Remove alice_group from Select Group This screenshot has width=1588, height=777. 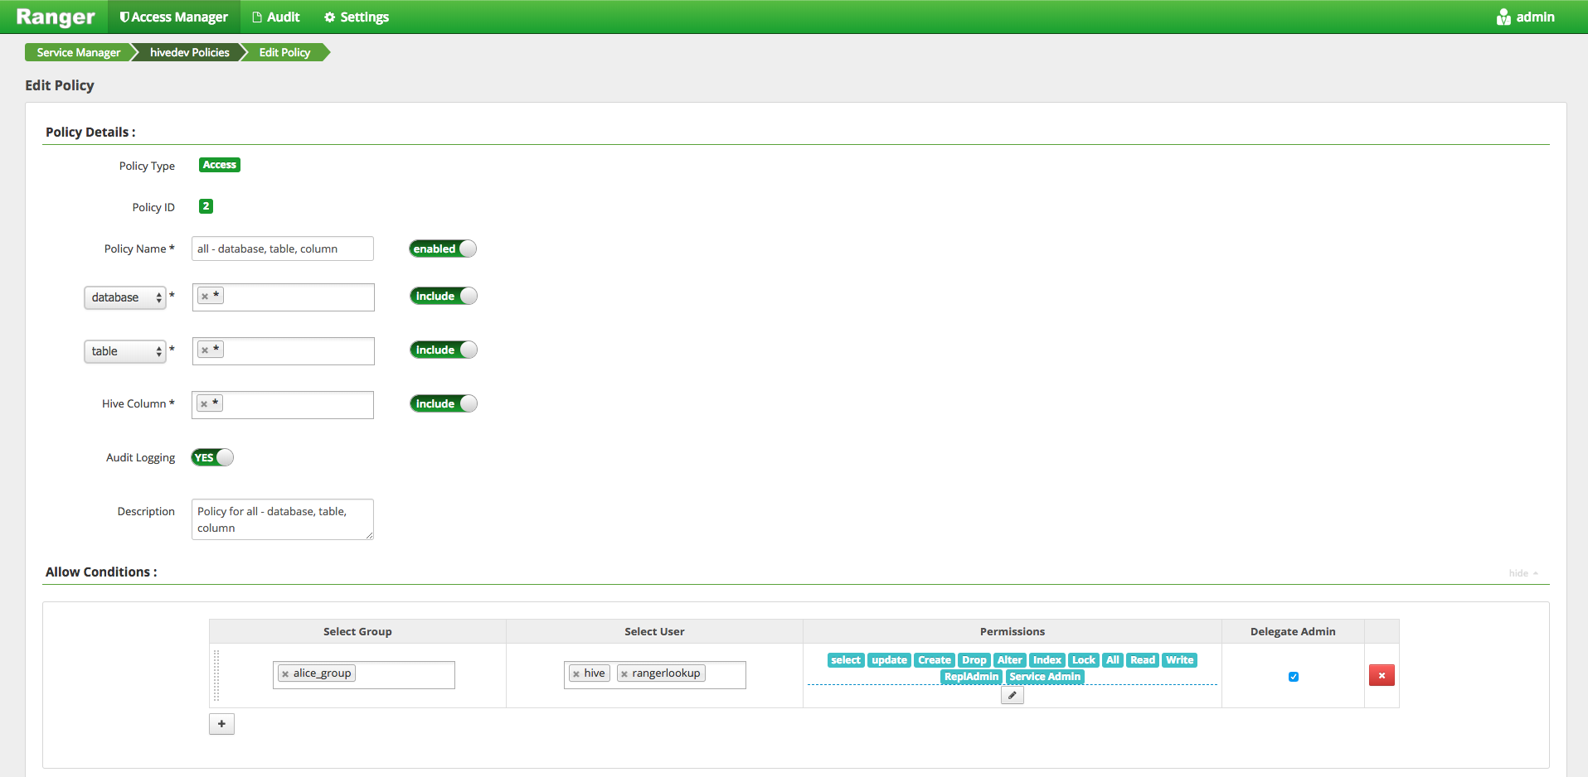click(285, 674)
